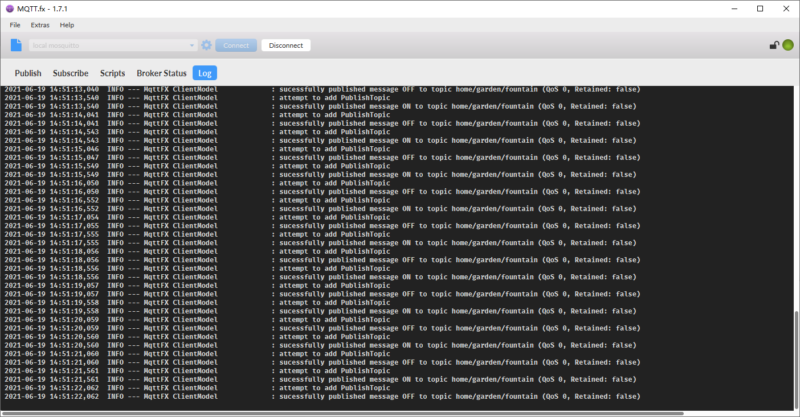Select the published ON message line at 14:51:14,543
This screenshot has height=417, width=800.
click(320, 141)
